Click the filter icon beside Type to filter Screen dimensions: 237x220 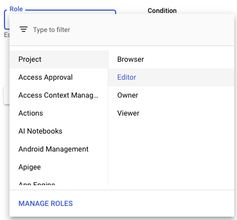click(x=24, y=30)
